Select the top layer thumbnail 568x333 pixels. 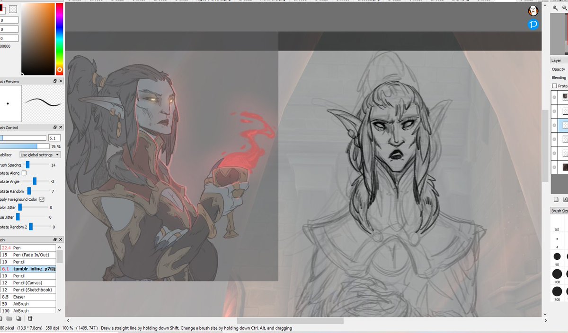(565, 97)
